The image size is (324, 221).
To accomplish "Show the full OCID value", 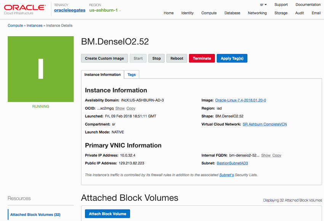I will (120, 108).
